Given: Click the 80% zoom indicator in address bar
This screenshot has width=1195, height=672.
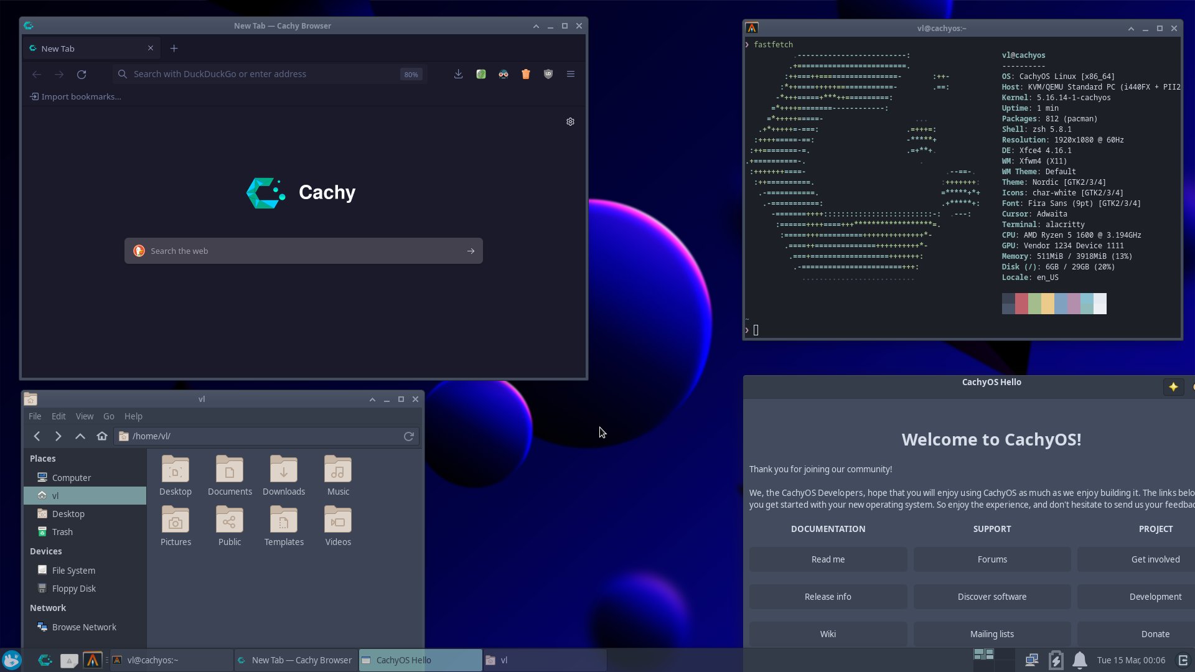Looking at the screenshot, I should point(411,74).
